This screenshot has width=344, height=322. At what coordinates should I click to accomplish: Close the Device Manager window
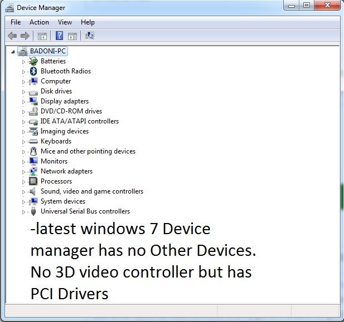(x=327, y=5)
